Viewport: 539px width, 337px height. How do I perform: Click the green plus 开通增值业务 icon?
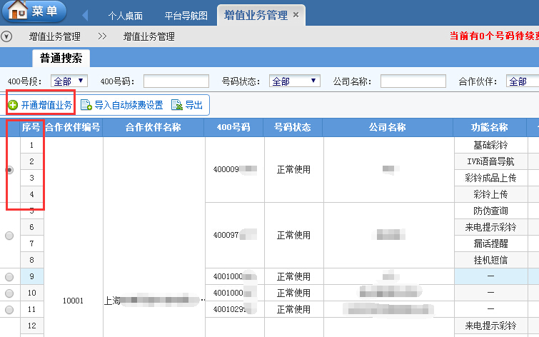tap(13, 106)
